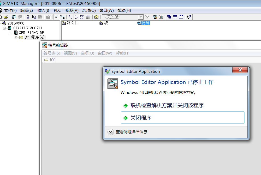Click 关闭程序 to close the program

(183, 118)
